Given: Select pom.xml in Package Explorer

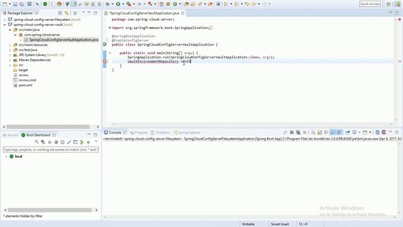Looking at the screenshot, I should tap(25, 85).
